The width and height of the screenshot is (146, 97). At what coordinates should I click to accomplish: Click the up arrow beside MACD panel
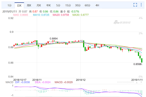click(137, 83)
